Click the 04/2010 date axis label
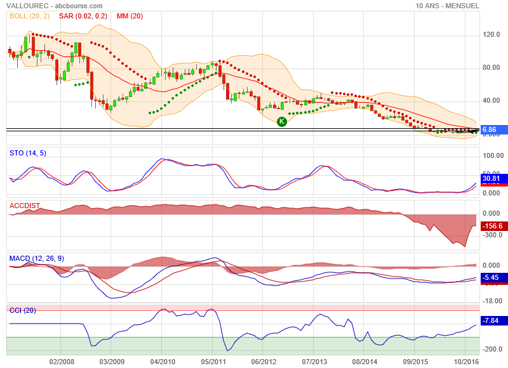508x368 pixels. (163, 362)
